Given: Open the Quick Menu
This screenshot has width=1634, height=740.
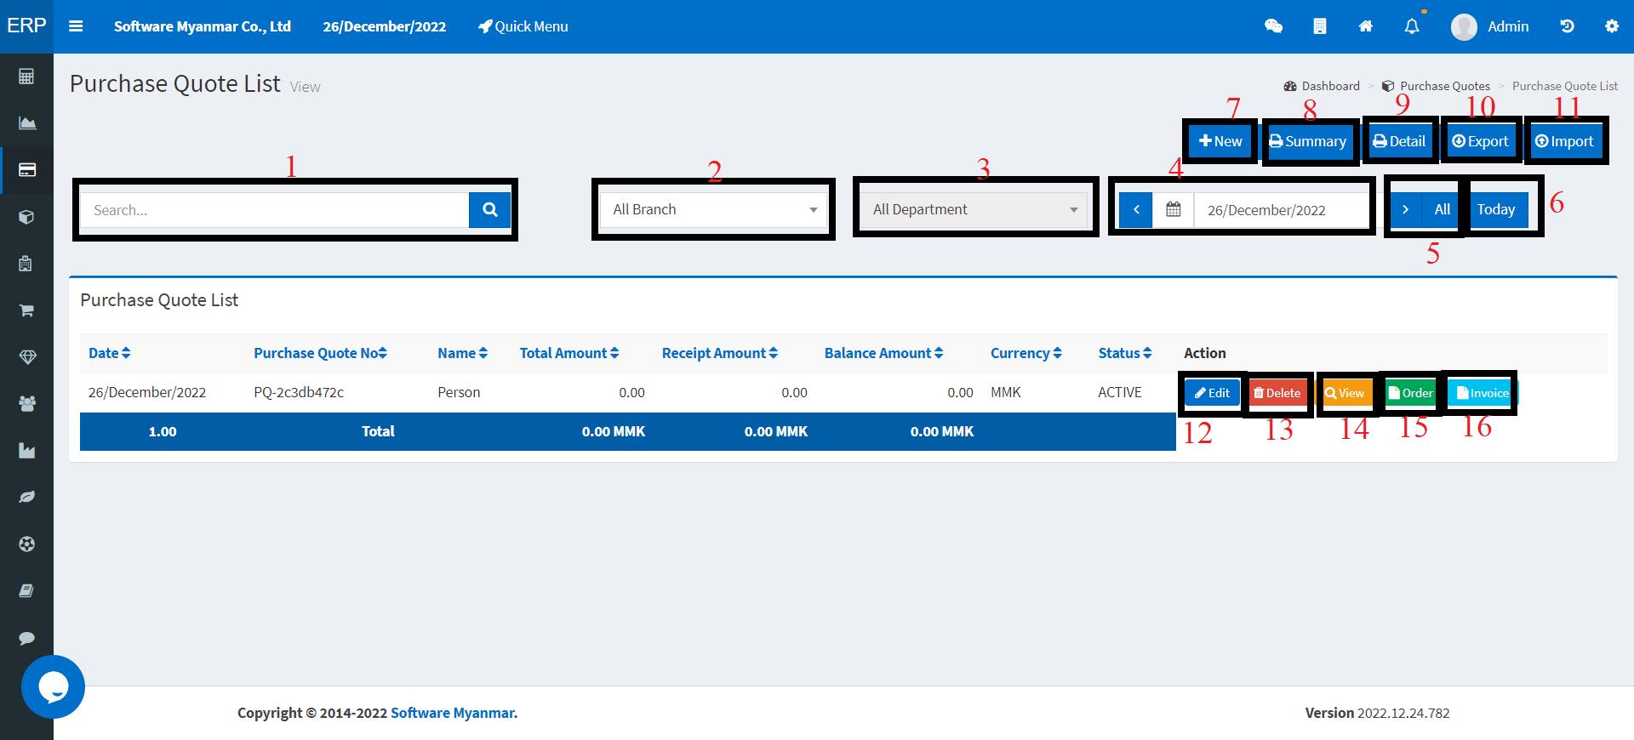Looking at the screenshot, I should coord(523,26).
